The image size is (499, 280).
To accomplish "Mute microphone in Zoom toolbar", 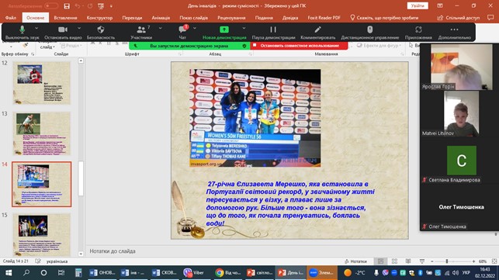I will click(22, 33).
